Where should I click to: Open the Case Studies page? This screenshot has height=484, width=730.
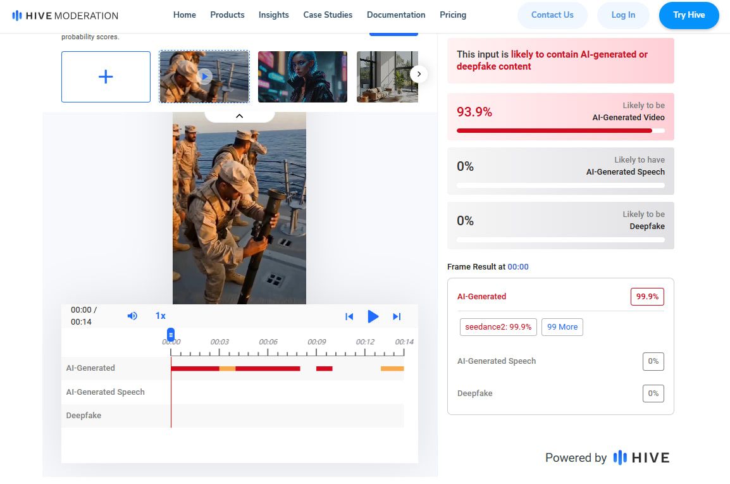(328, 15)
